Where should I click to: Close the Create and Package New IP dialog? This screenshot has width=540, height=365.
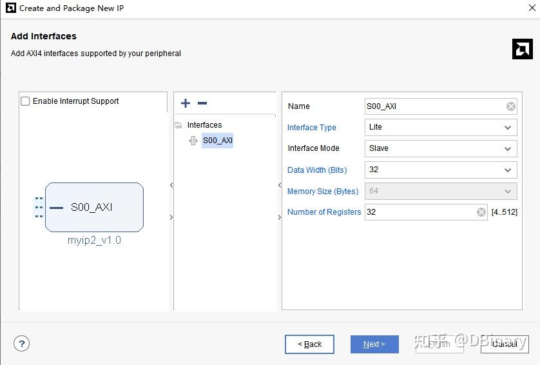pos(532,8)
